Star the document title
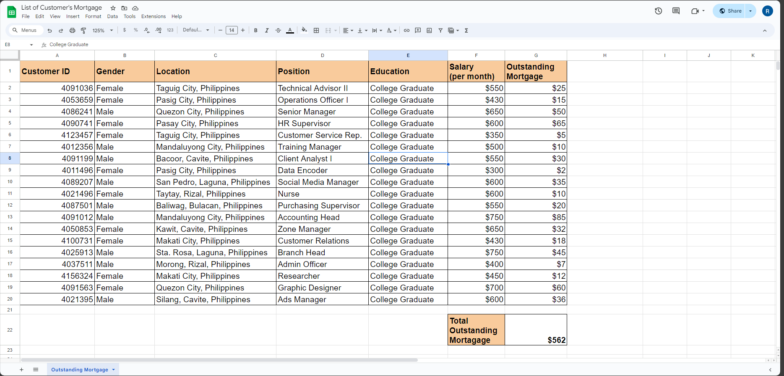This screenshot has width=784, height=376. (113, 8)
